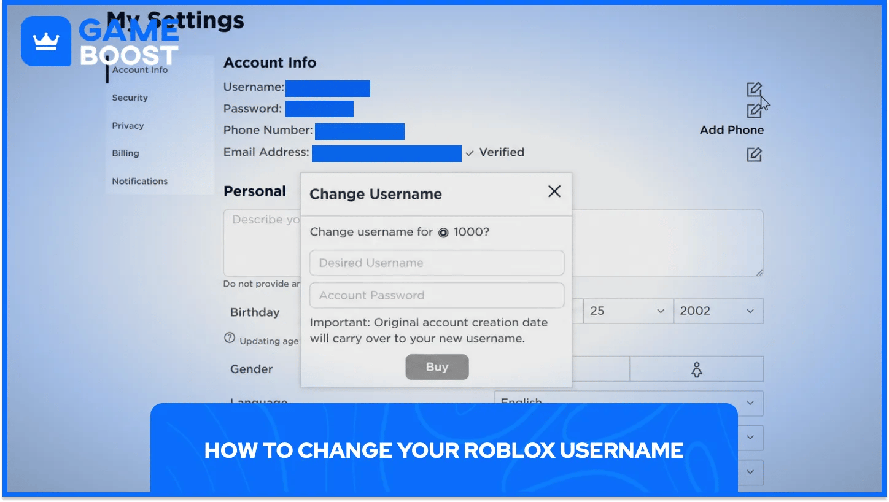Open the Notifications settings tab
The width and height of the screenshot is (889, 502).
[139, 182]
